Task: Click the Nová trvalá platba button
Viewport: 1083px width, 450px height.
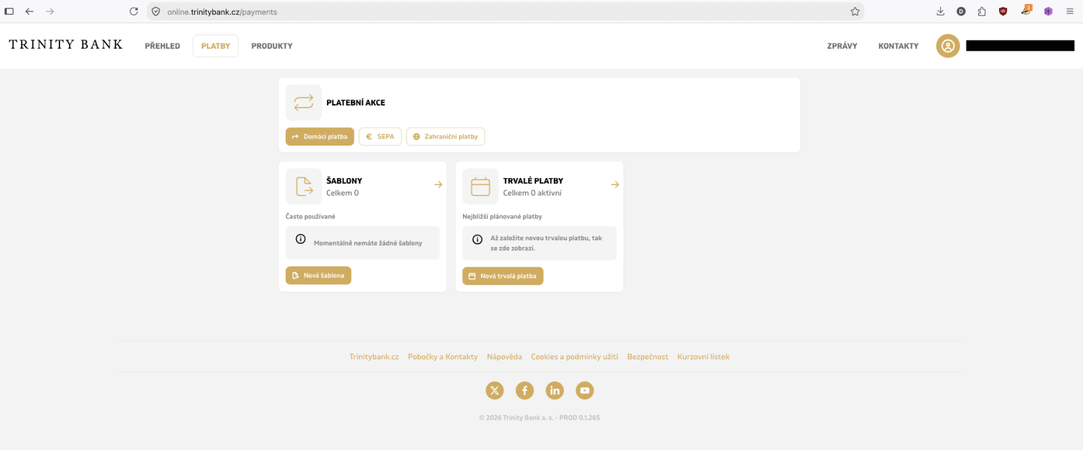Action: (x=503, y=276)
